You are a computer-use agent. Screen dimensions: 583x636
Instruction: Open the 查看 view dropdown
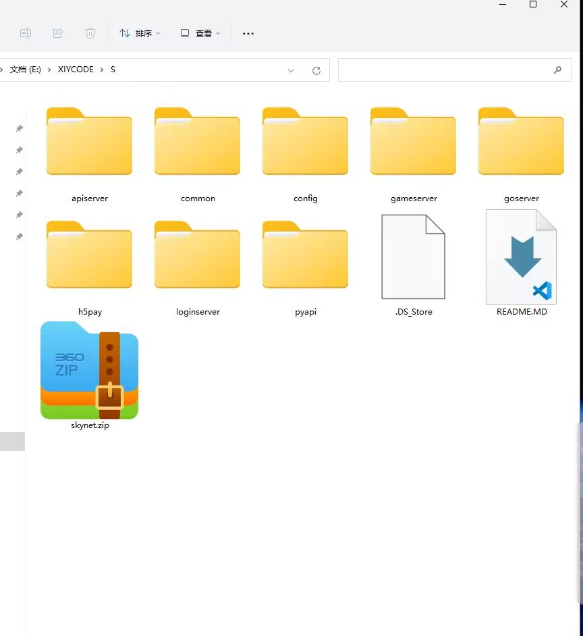point(200,33)
